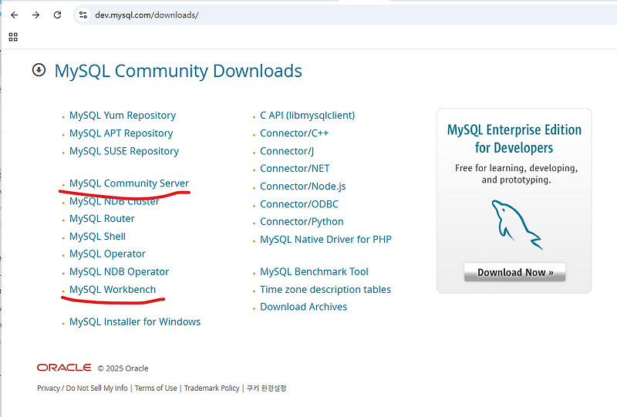Open MySQL SUSE Repository
This screenshot has height=417, width=617.
pos(124,151)
